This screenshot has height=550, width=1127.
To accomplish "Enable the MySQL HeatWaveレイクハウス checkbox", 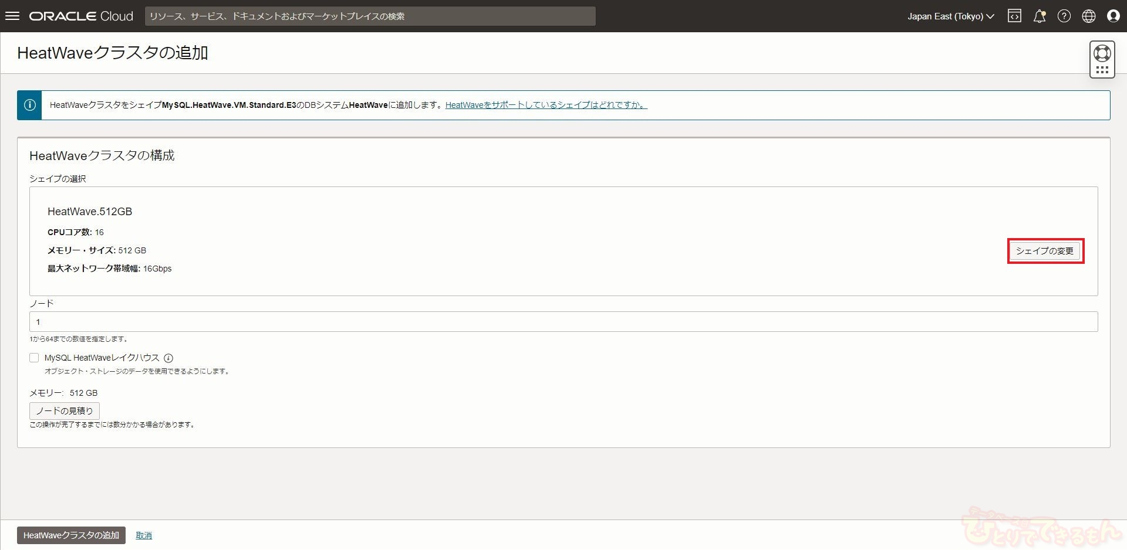I will [x=34, y=358].
